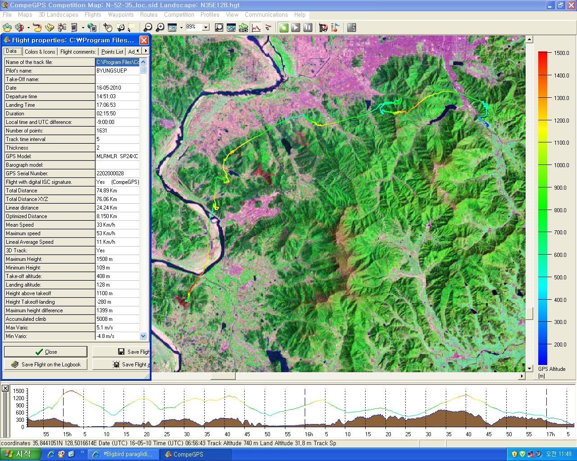Click the zoom in magnifier icon
This screenshot has height=461, width=577.
click(160, 27)
